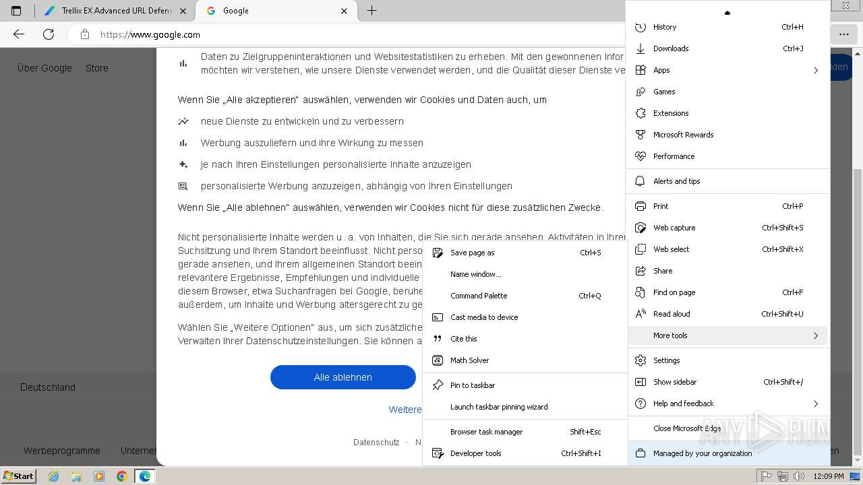Open Games entry icon
This screenshot has width=863, height=485.
(x=641, y=92)
